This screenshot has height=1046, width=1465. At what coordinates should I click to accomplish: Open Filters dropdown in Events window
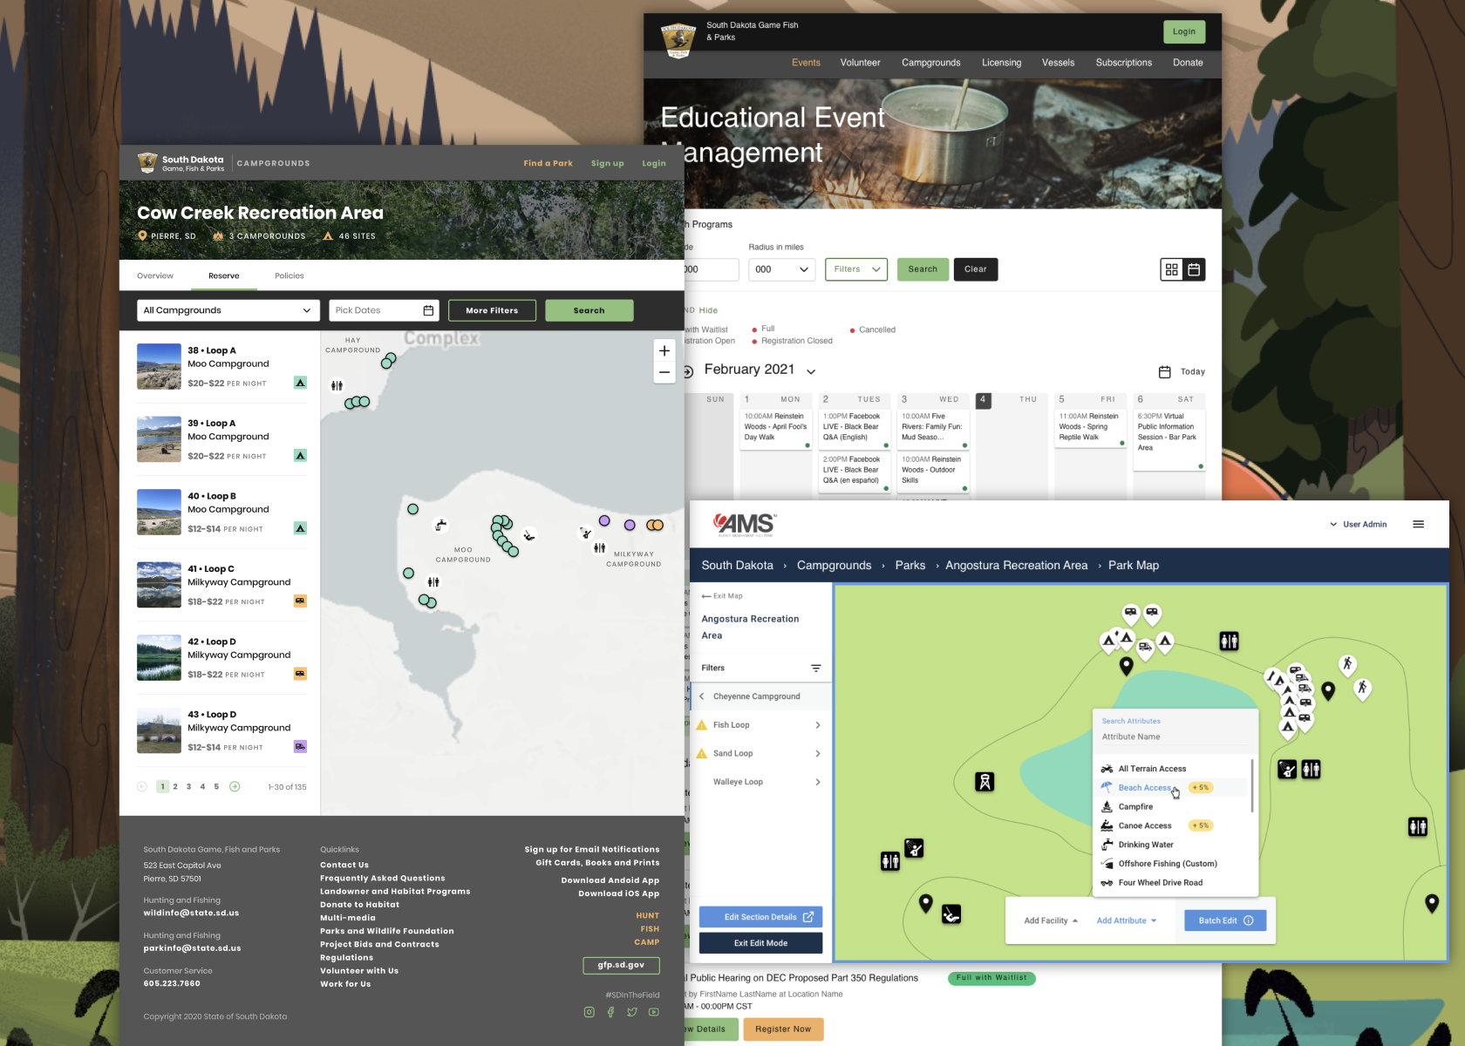coord(856,269)
